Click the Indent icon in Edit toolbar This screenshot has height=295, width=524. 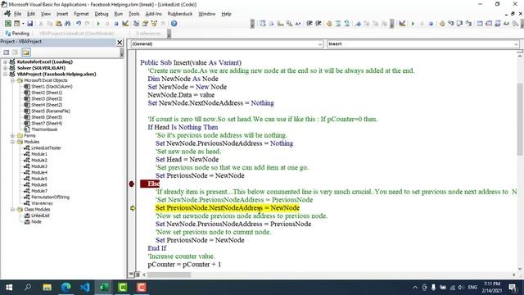pos(309,24)
